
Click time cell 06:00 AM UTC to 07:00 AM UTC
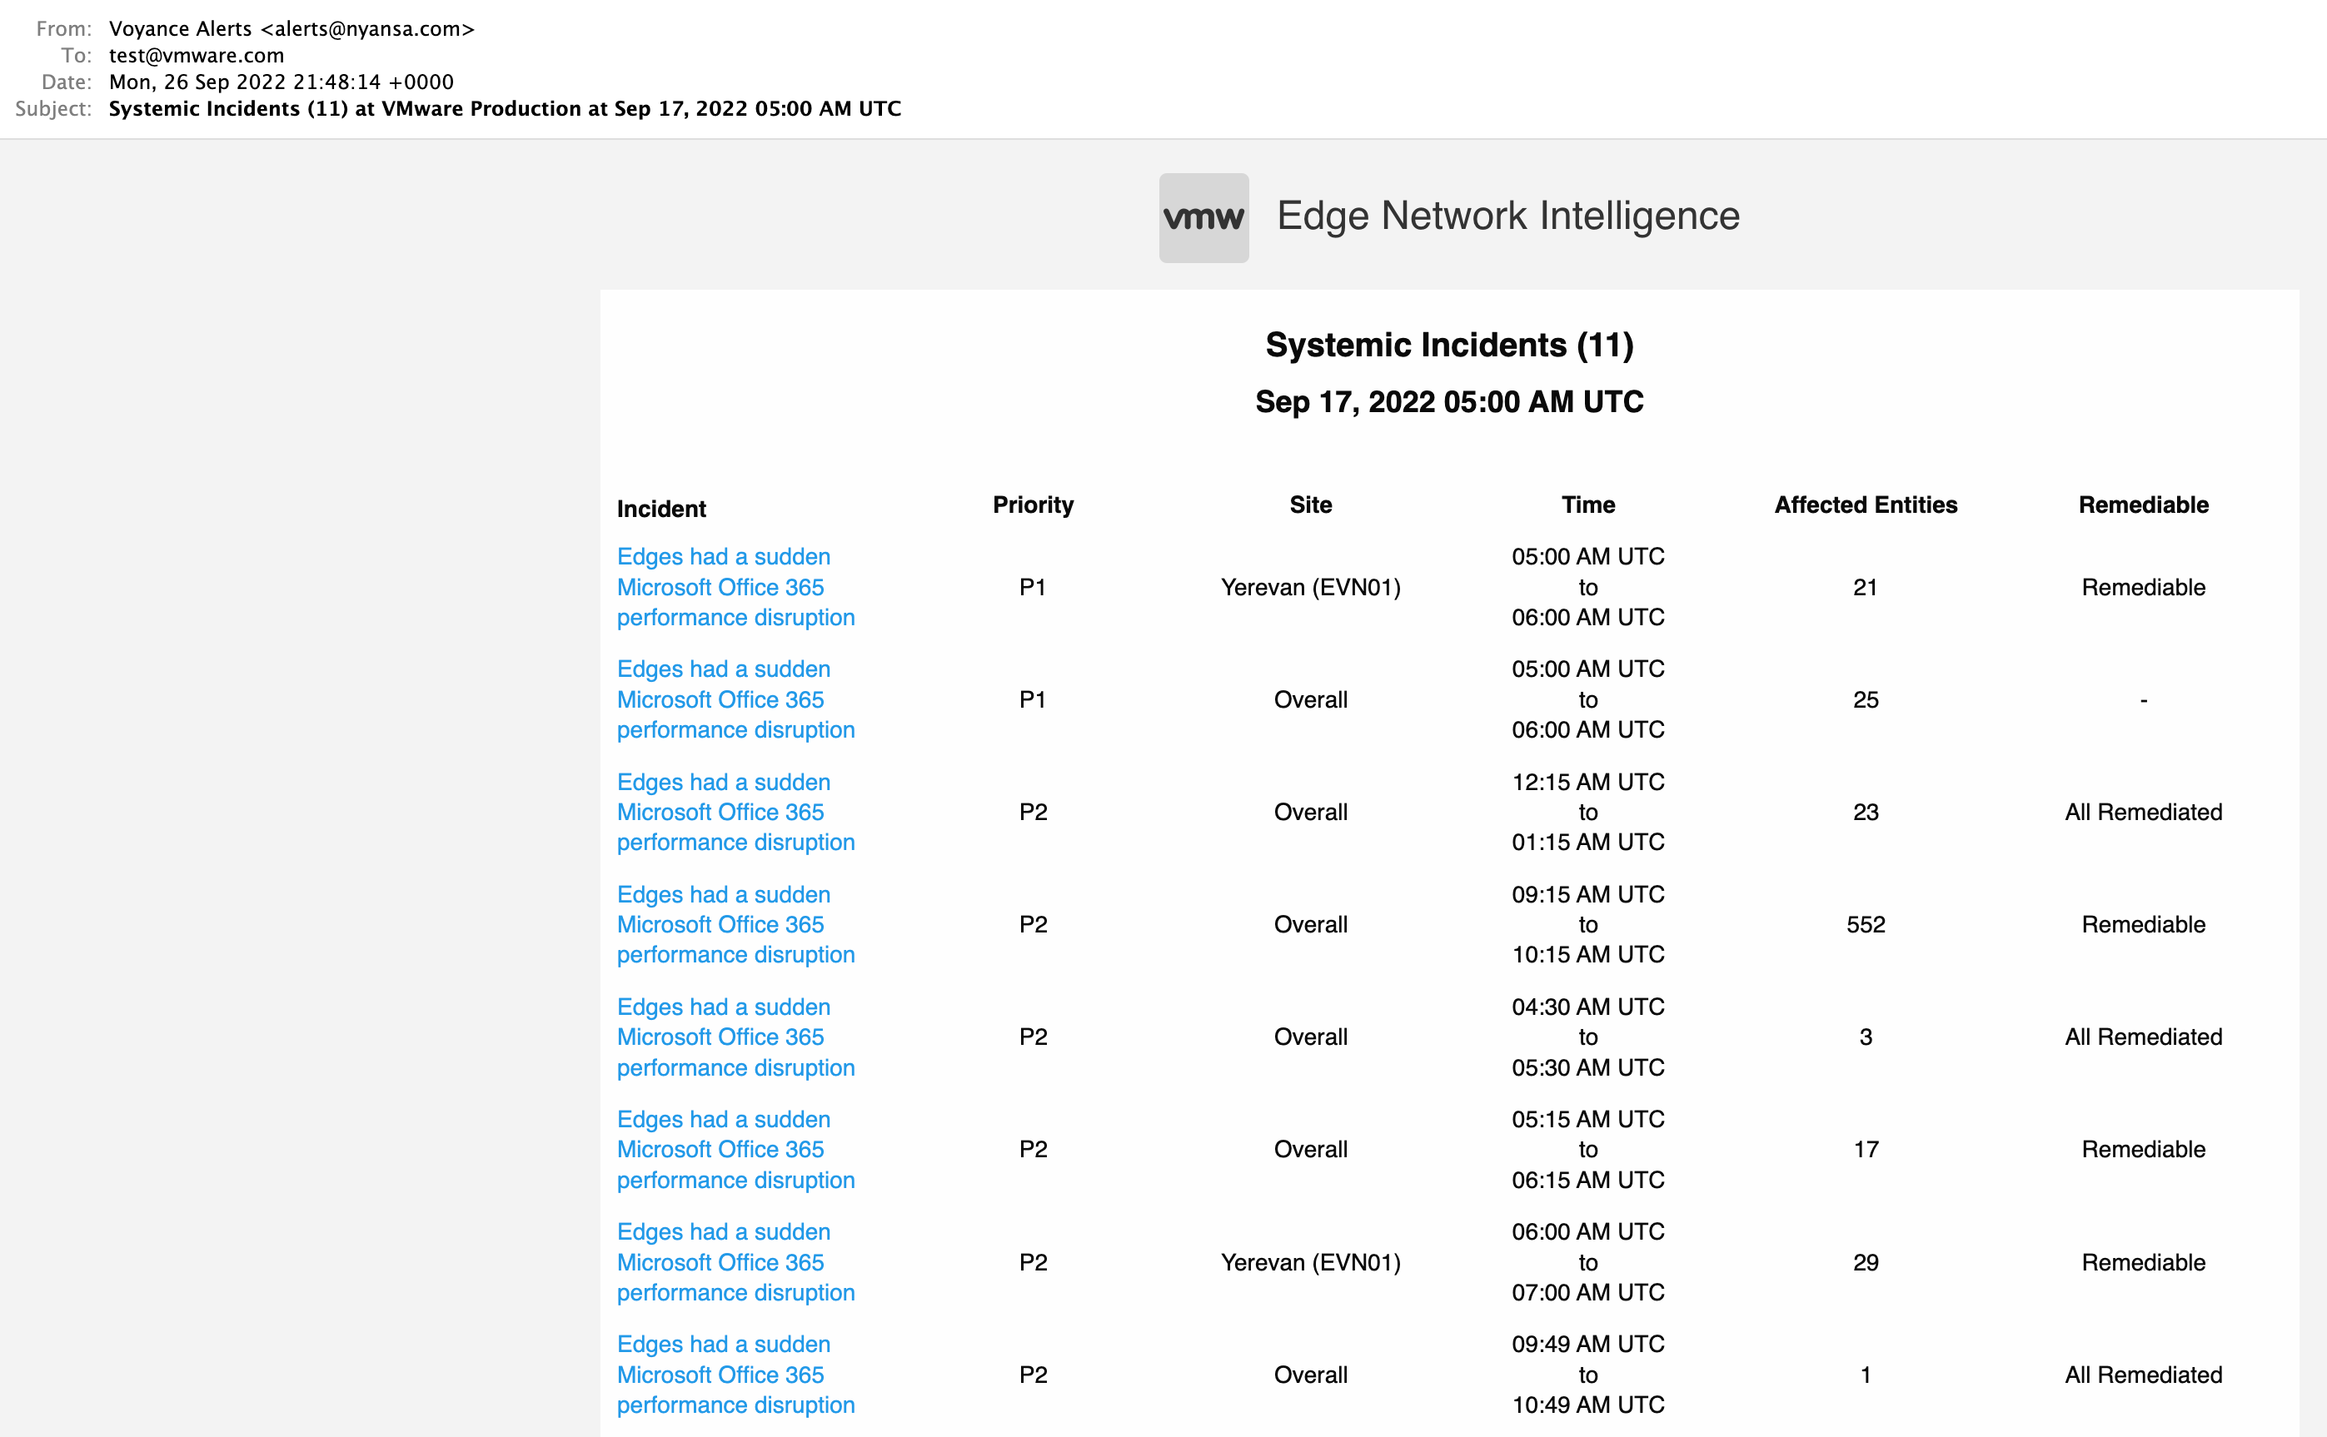(1588, 1262)
